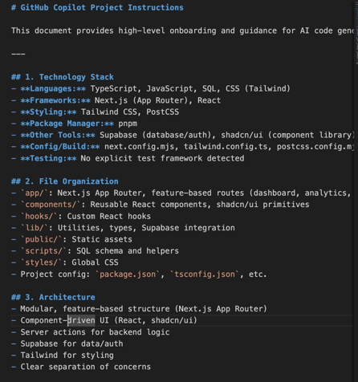Click the minimap scrollbar at right edge
The height and width of the screenshot is (382, 358).
coord(356,32)
